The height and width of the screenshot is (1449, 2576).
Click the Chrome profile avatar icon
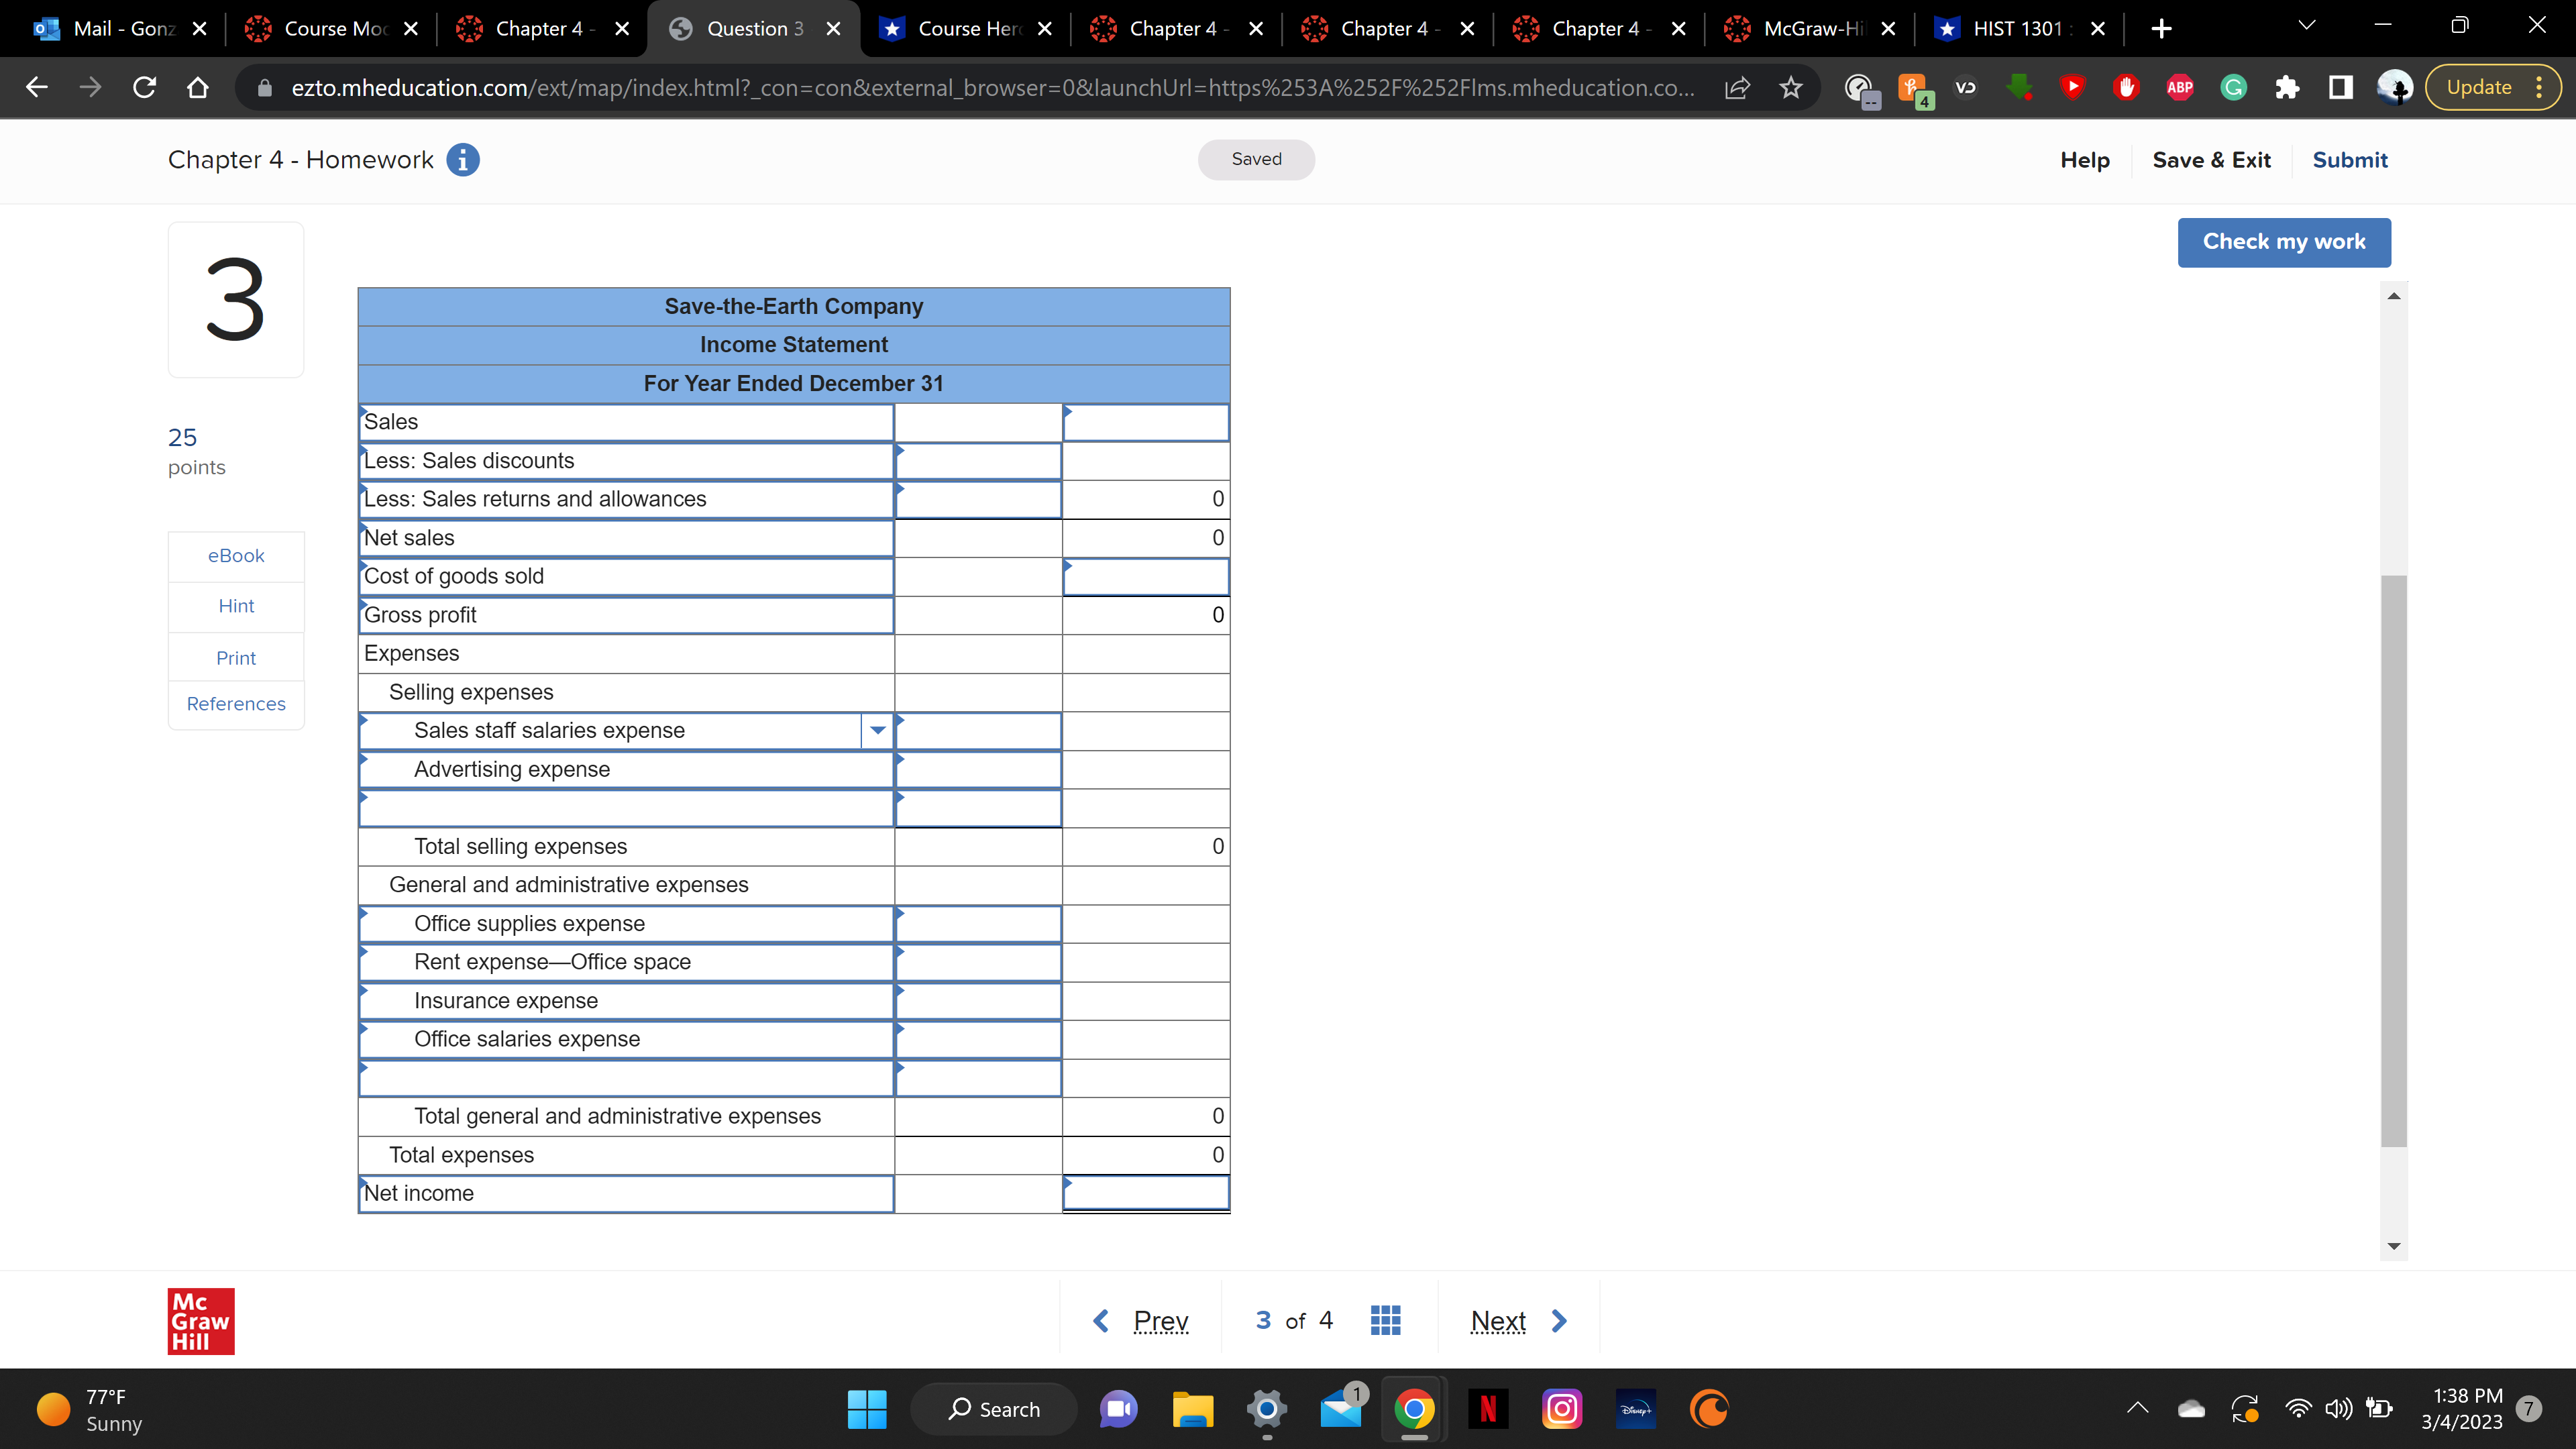2394,87
